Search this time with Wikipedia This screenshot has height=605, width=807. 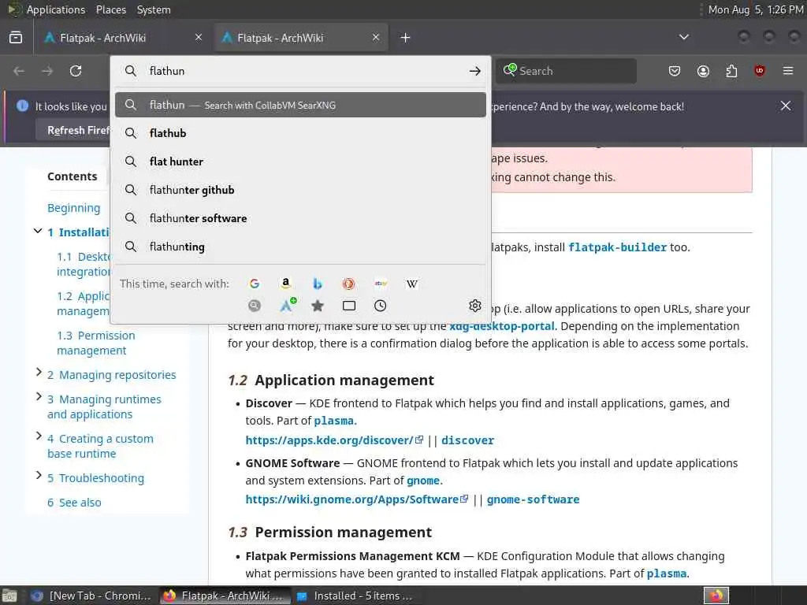(411, 284)
